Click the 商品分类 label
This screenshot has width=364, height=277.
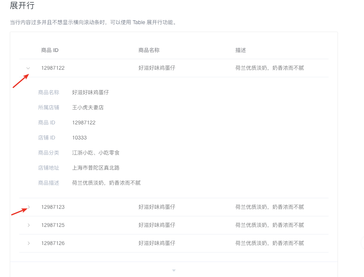(49, 153)
